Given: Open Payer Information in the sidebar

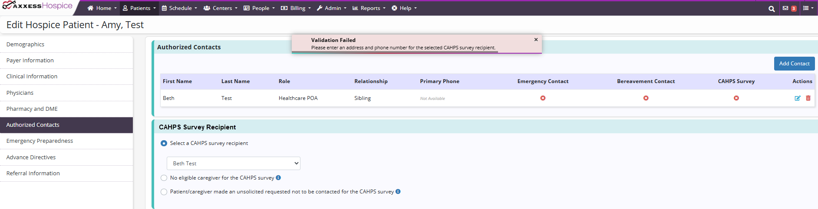Looking at the screenshot, I should coord(30,61).
